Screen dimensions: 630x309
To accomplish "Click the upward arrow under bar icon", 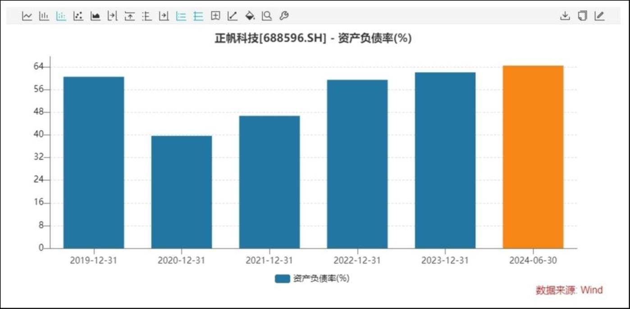I will point(130,16).
